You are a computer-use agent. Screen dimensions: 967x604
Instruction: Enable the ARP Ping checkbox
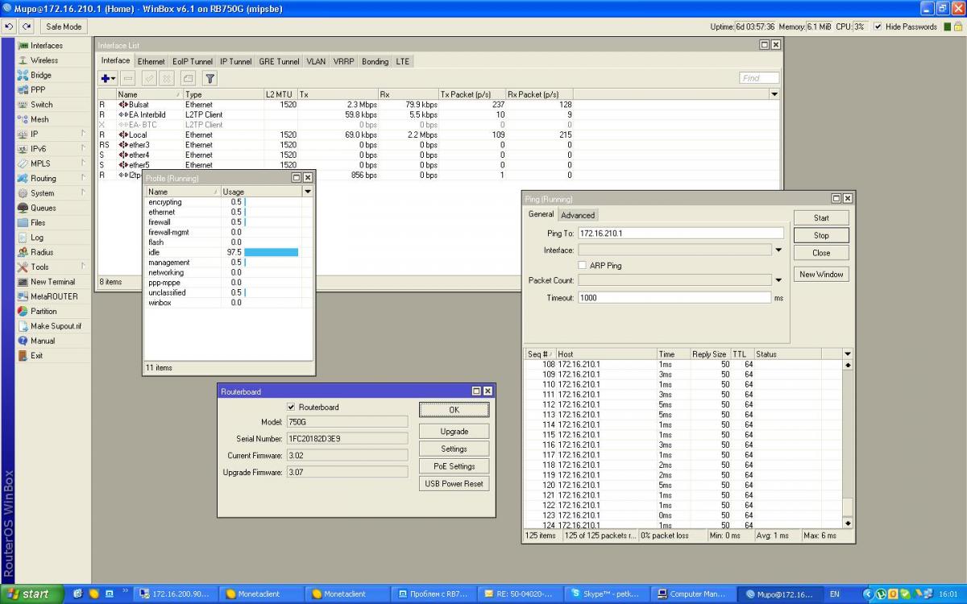[583, 266]
